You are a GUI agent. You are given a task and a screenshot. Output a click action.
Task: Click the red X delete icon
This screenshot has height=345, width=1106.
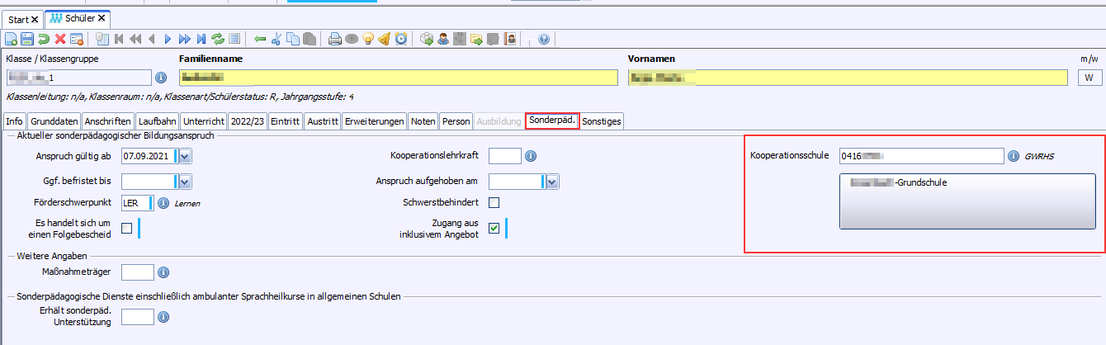click(60, 39)
